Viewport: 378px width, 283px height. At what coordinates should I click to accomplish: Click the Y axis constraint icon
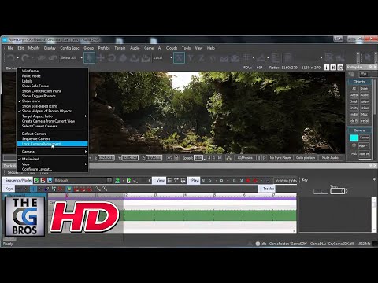(x=191, y=57)
